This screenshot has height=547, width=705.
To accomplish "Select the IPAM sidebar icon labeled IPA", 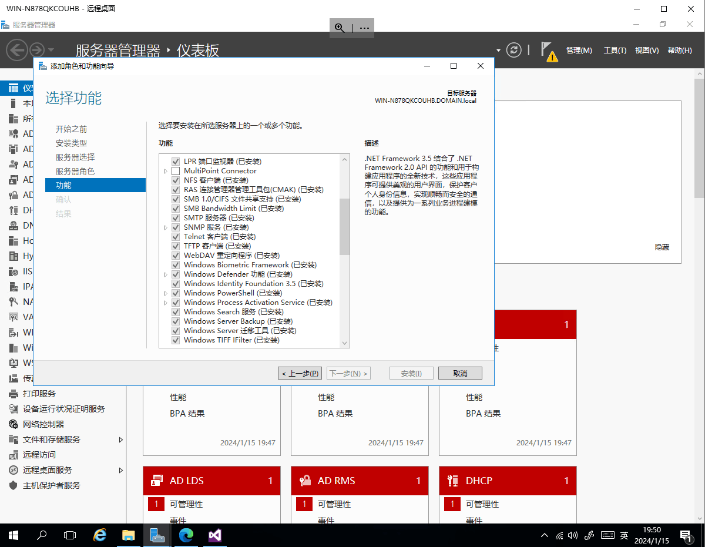I will (14, 287).
